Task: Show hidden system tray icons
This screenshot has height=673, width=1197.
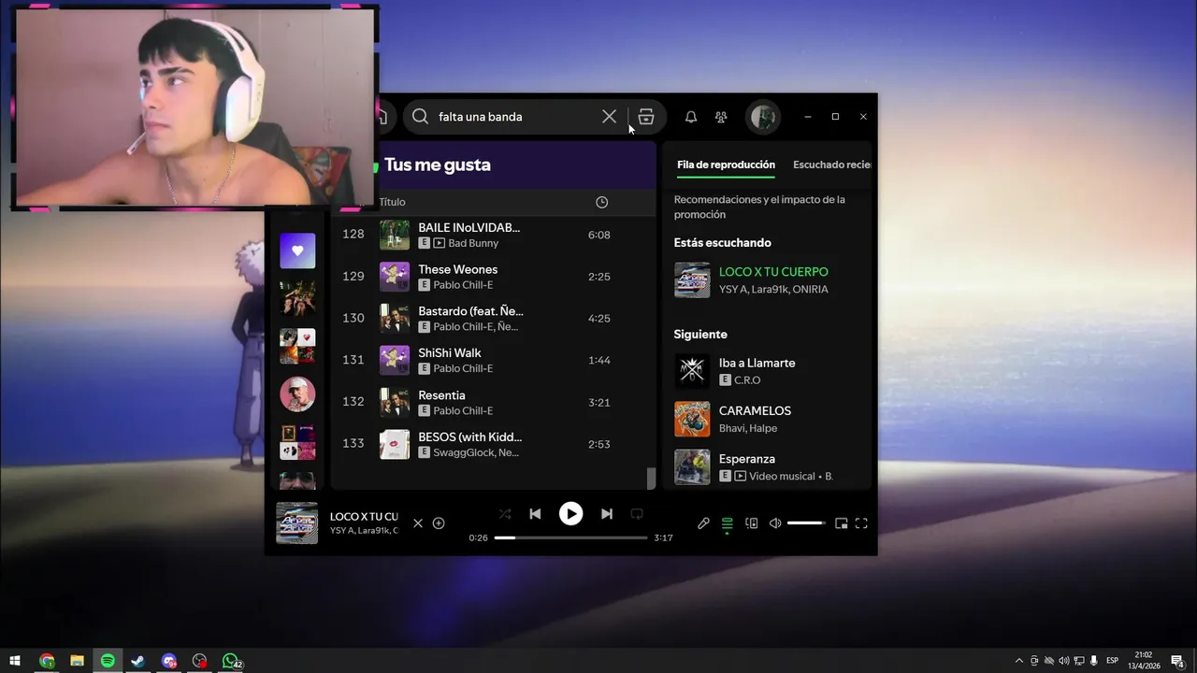Action: (1018, 661)
